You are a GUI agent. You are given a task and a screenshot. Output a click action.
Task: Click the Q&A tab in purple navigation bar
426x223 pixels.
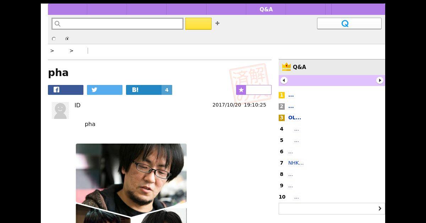[x=266, y=9]
